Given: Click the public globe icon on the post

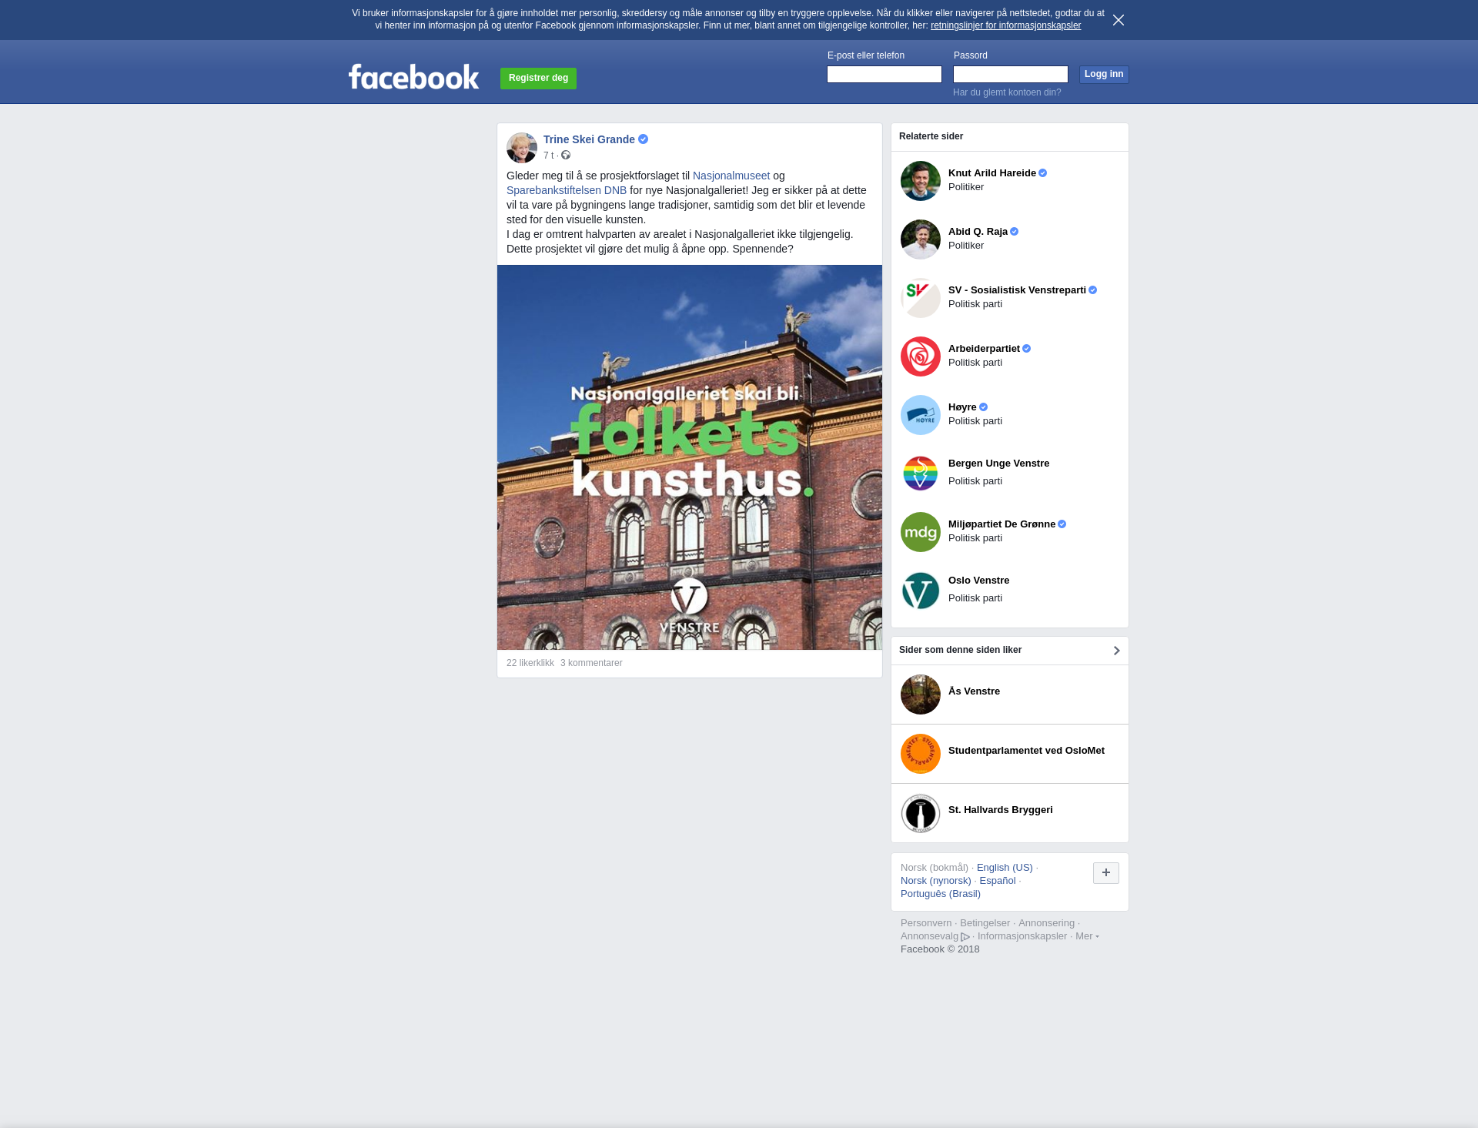Looking at the screenshot, I should (x=566, y=156).
